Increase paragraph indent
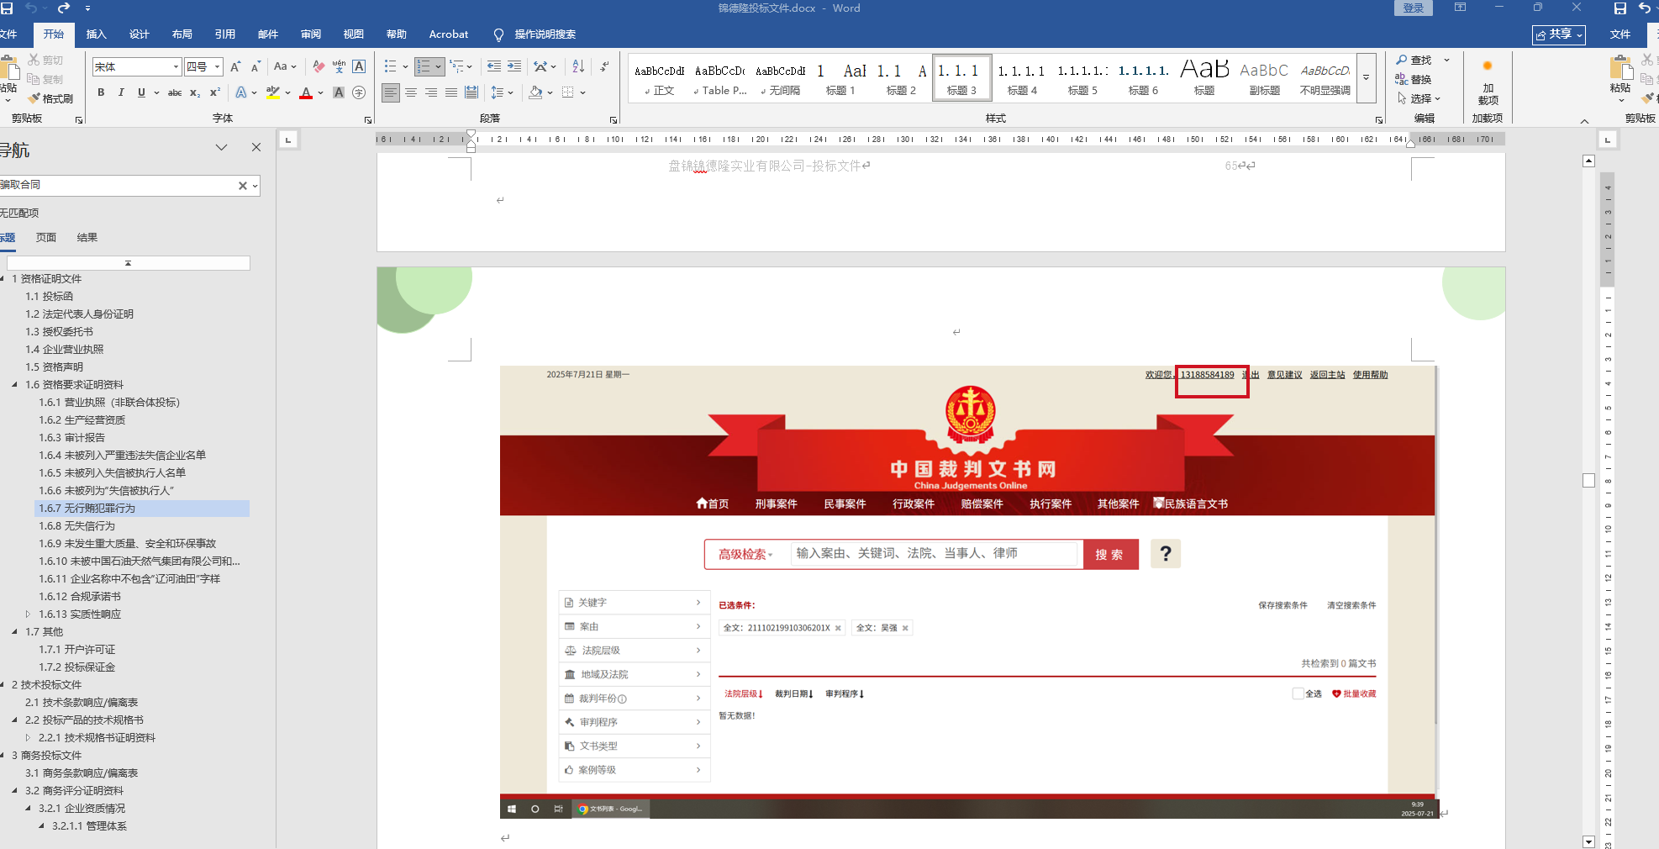 tap(514, 66)
